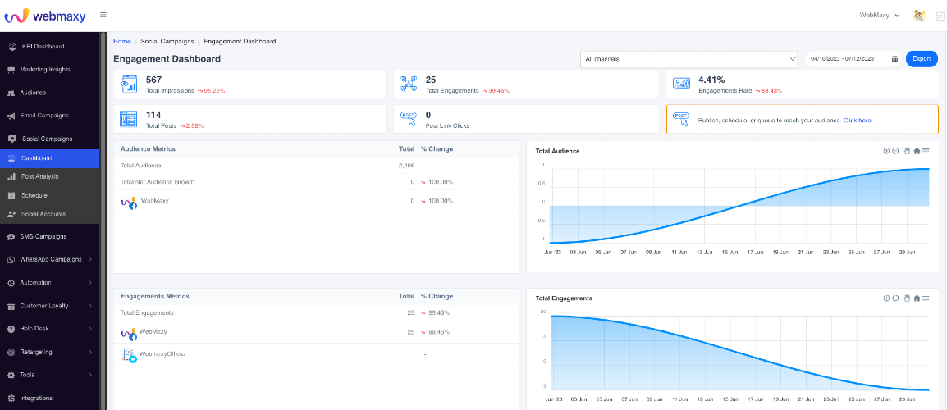This screenshot has width=947, height=410.
Task: Open the All channels dropdown
Action: point(689,59)
